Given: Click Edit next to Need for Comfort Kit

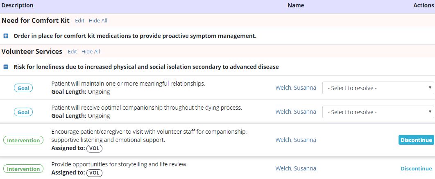Looking at the screenshot, I should click(x=79, y=20).
